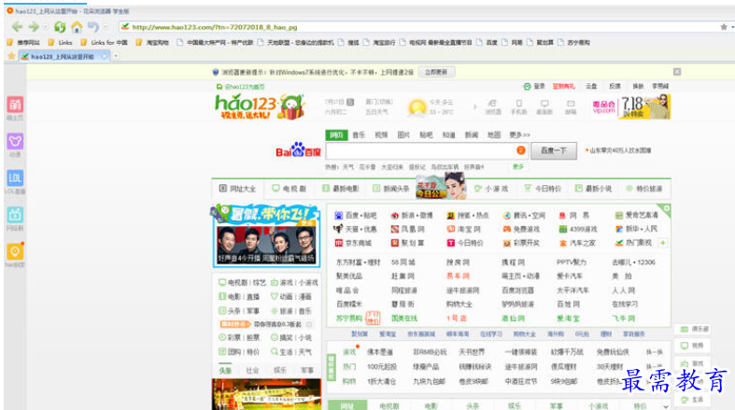Expand 更多>> search categories
Image resolution: width=735 pixels, height=410 pixels.
[x=519, y=134]
